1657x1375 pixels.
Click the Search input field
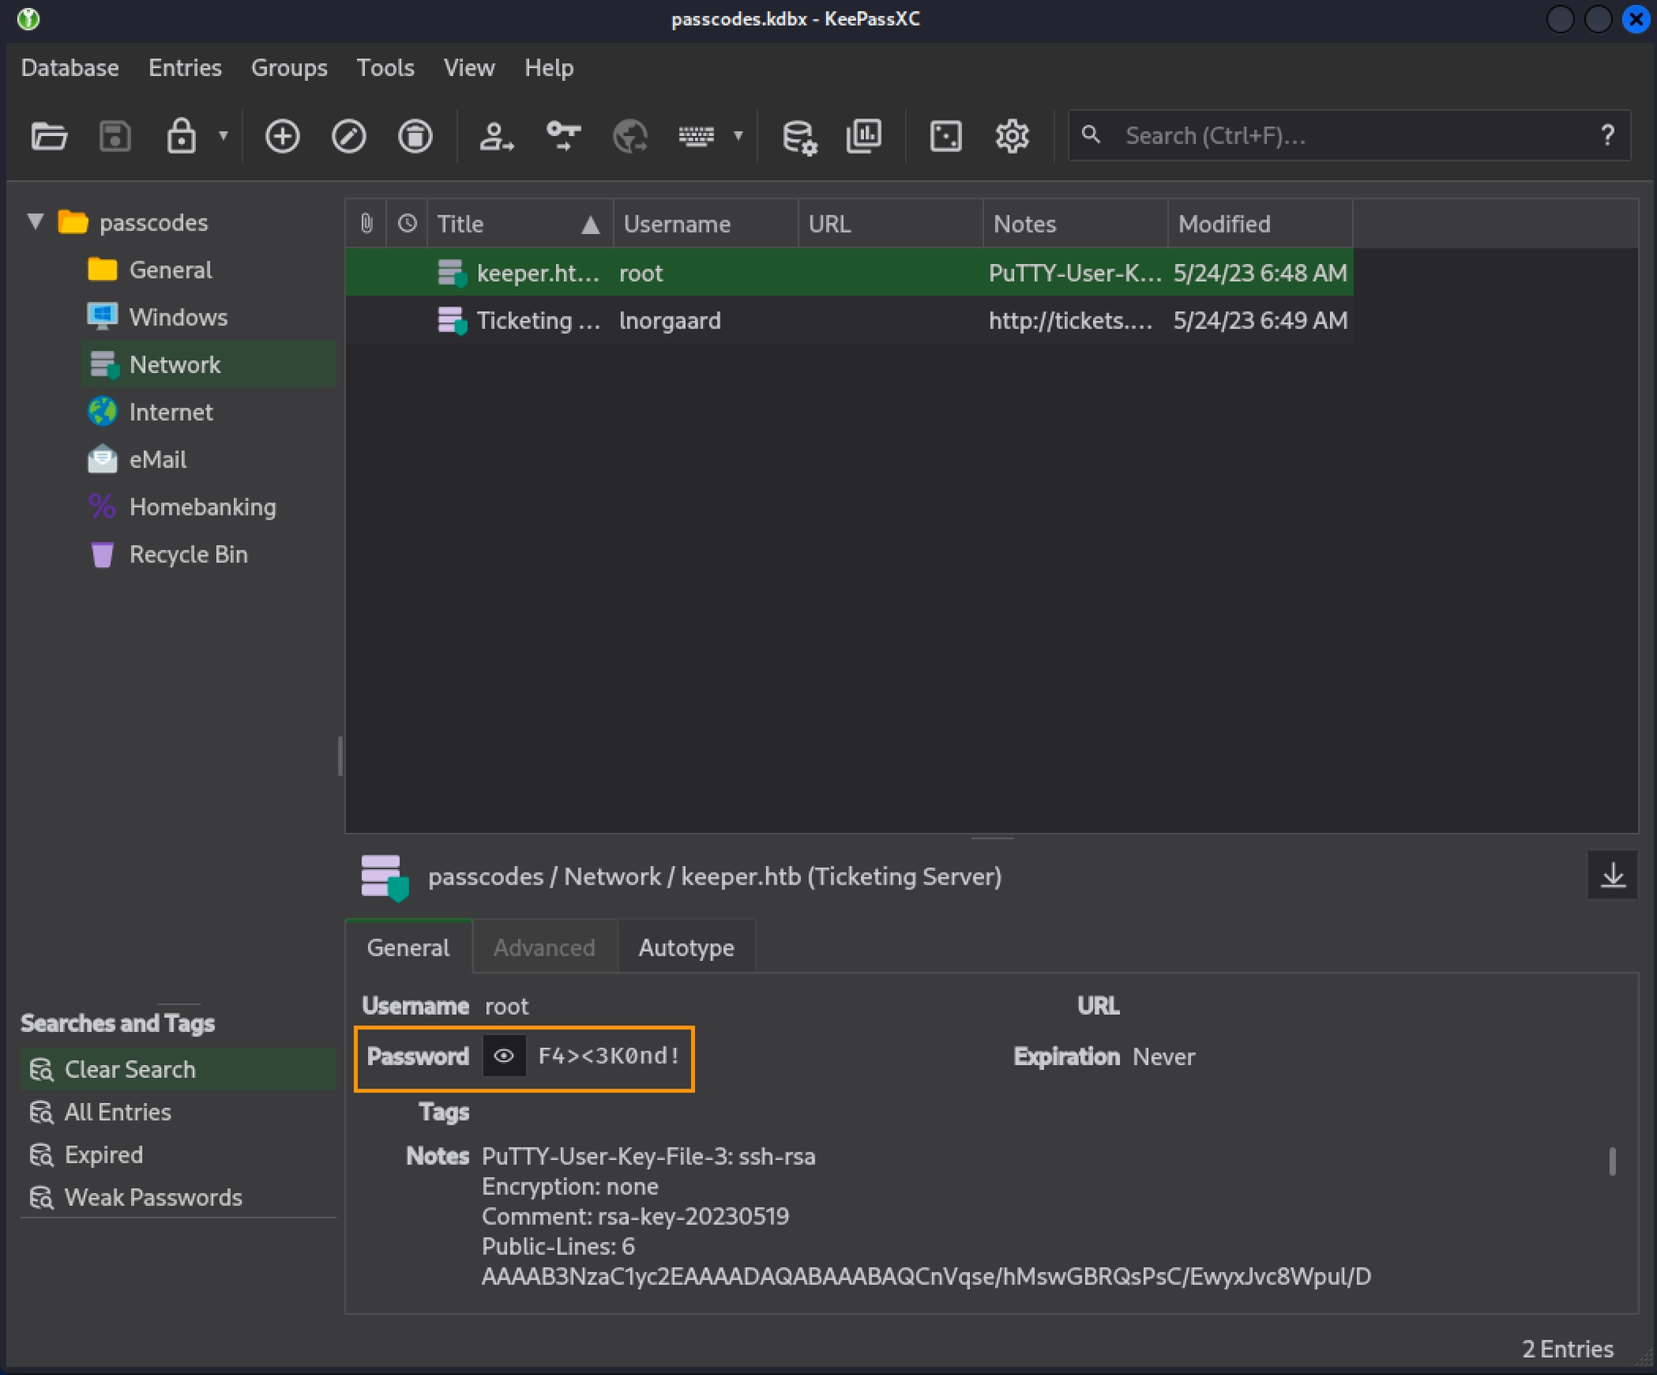[1347, 136]
